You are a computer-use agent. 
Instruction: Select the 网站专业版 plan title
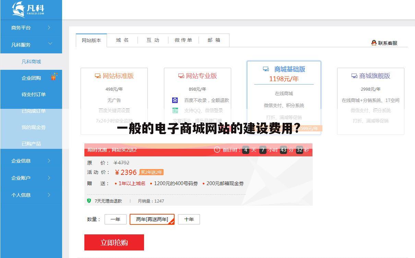pyautogui.click(x=201, y=76)
